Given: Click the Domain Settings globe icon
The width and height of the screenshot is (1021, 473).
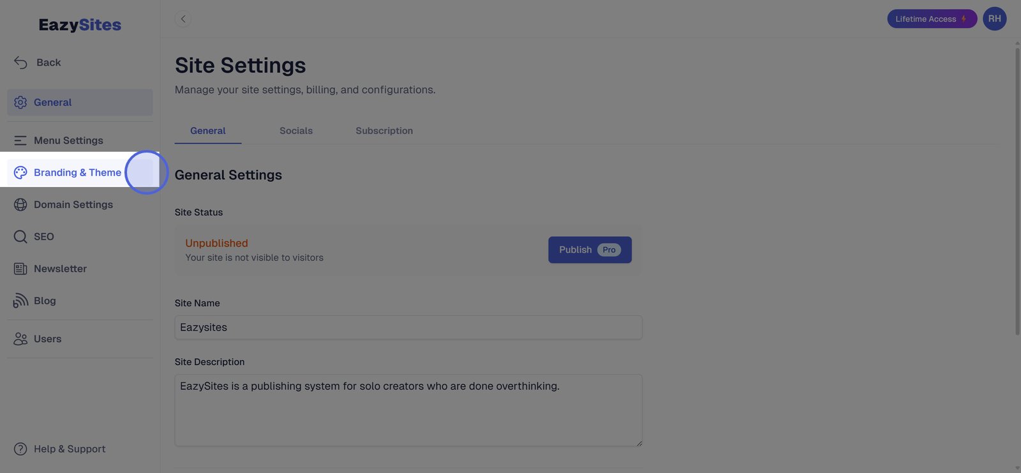Looking at the screenshot, I should coord(20,205).
